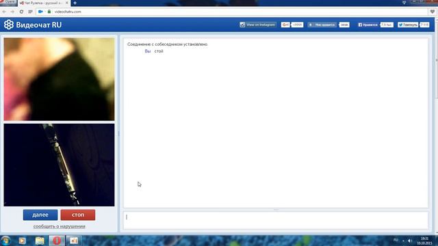Add page to bookmarks with heart icon

pyautogui.click(x=433, y=12)
